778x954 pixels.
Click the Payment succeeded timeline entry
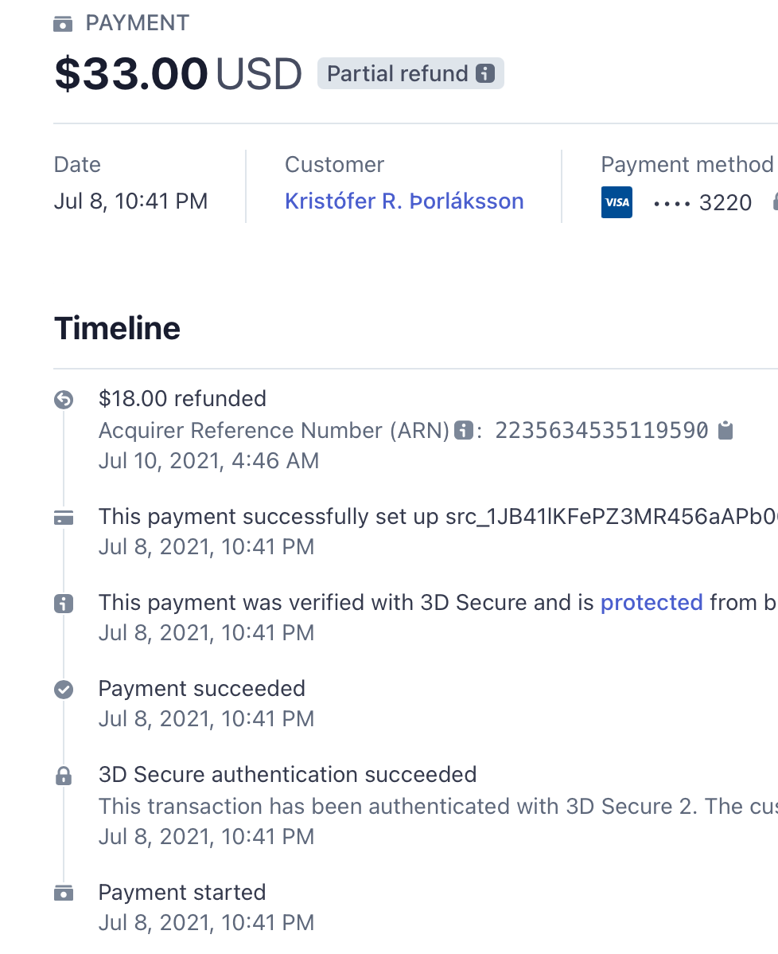tap(202, 688)
